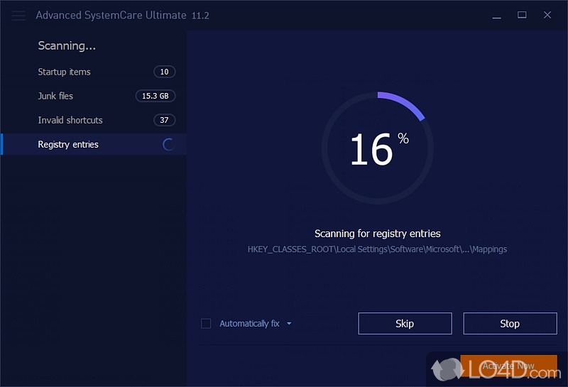568x387 pixels.
Task: Click the Registry entries loading spinner
Action: (x=168, y=145)
